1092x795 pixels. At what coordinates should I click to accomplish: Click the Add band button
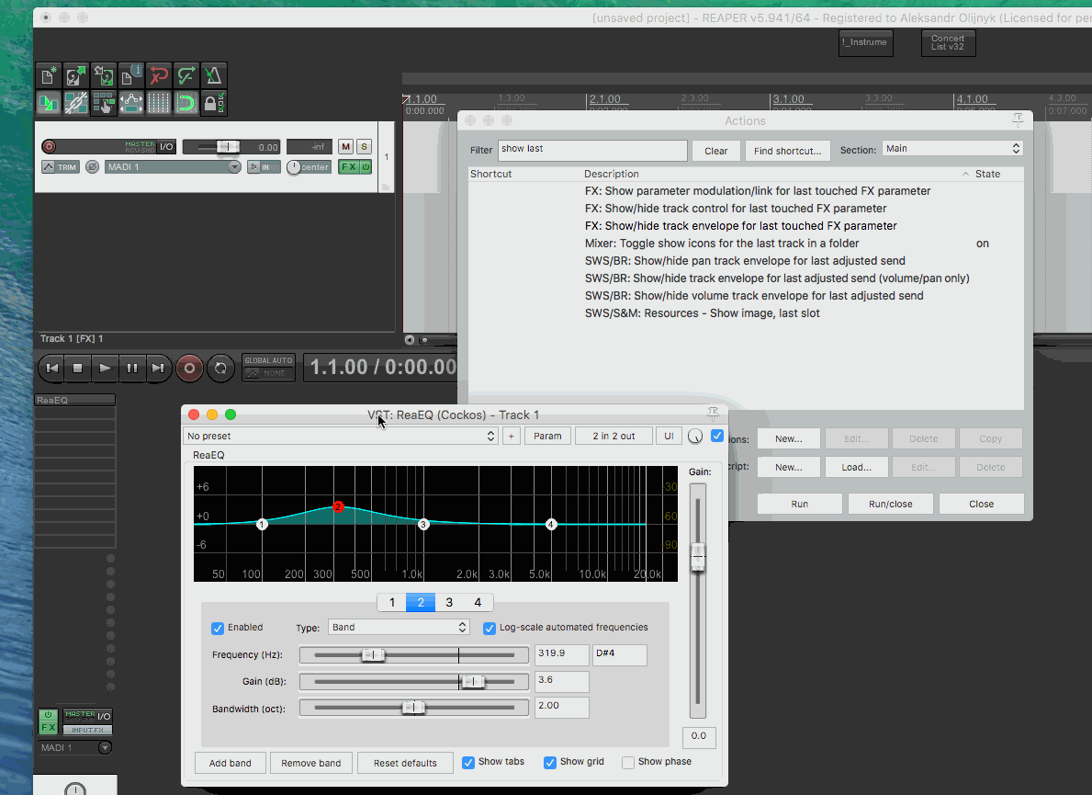click(231, 763)
